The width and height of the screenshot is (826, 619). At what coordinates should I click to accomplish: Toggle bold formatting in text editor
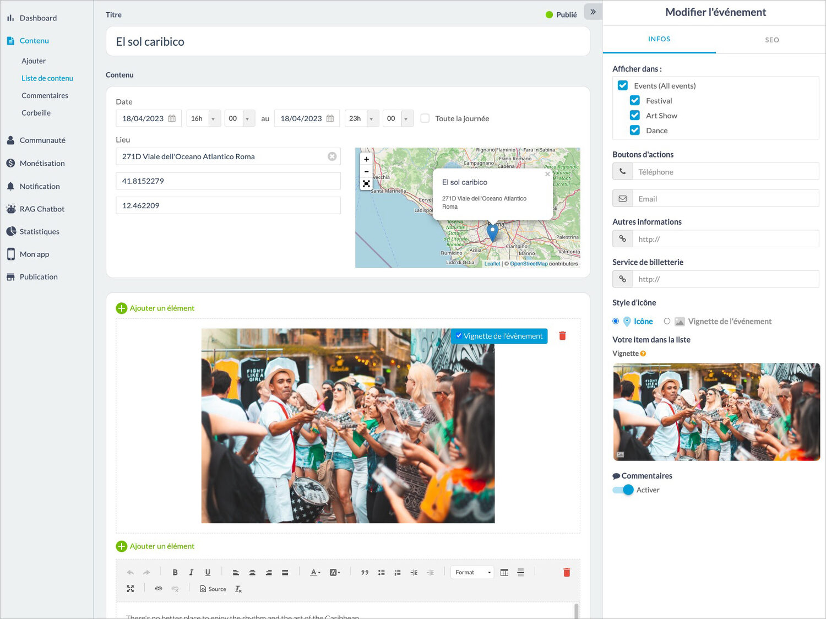175,573
